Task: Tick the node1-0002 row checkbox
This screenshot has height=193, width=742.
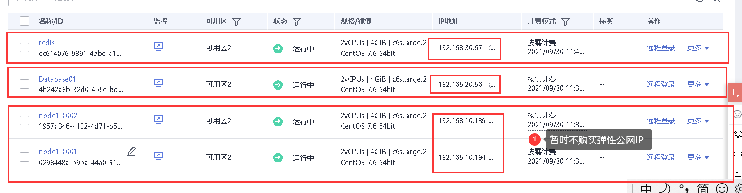Action: [25, 120]
